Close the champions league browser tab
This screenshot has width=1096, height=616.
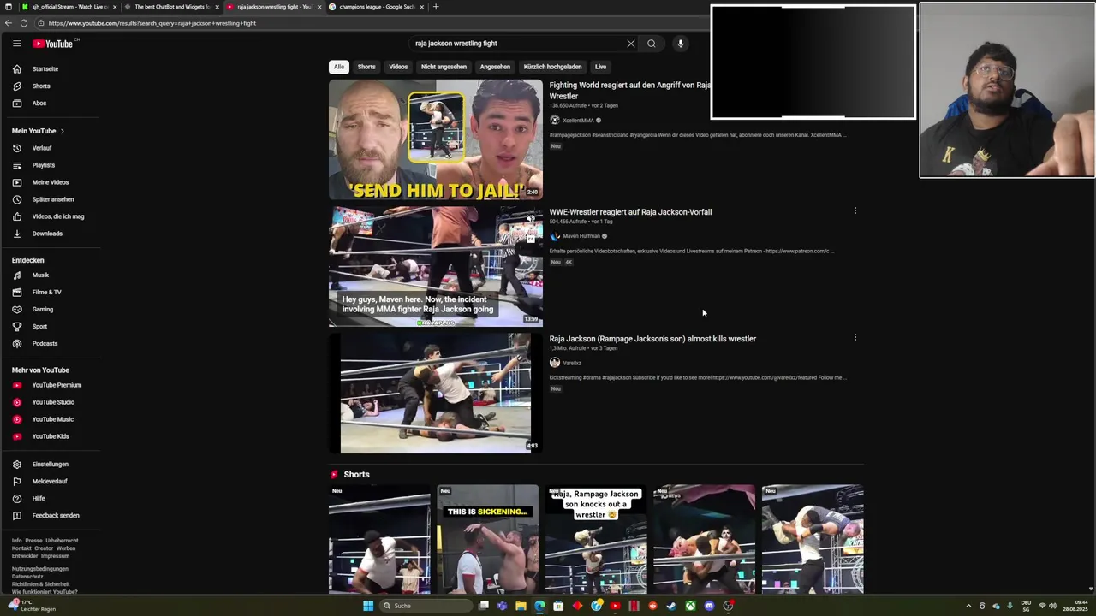point(421,7)
